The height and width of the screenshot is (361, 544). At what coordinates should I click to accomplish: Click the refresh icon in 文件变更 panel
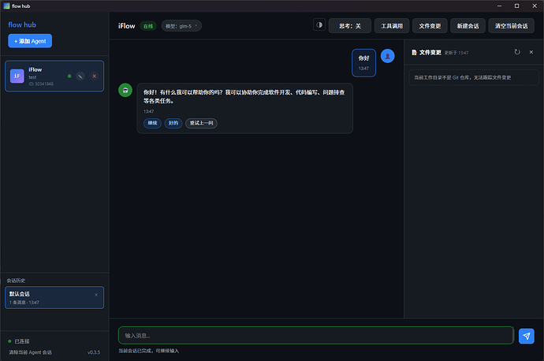coord(517,52)
